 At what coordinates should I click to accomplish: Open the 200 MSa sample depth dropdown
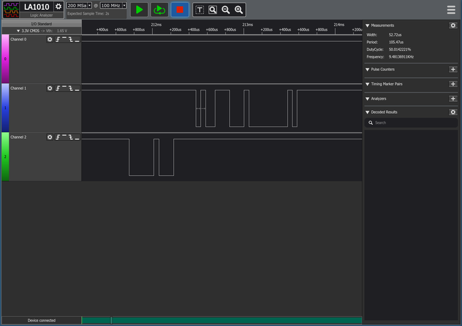pos(79,6)
